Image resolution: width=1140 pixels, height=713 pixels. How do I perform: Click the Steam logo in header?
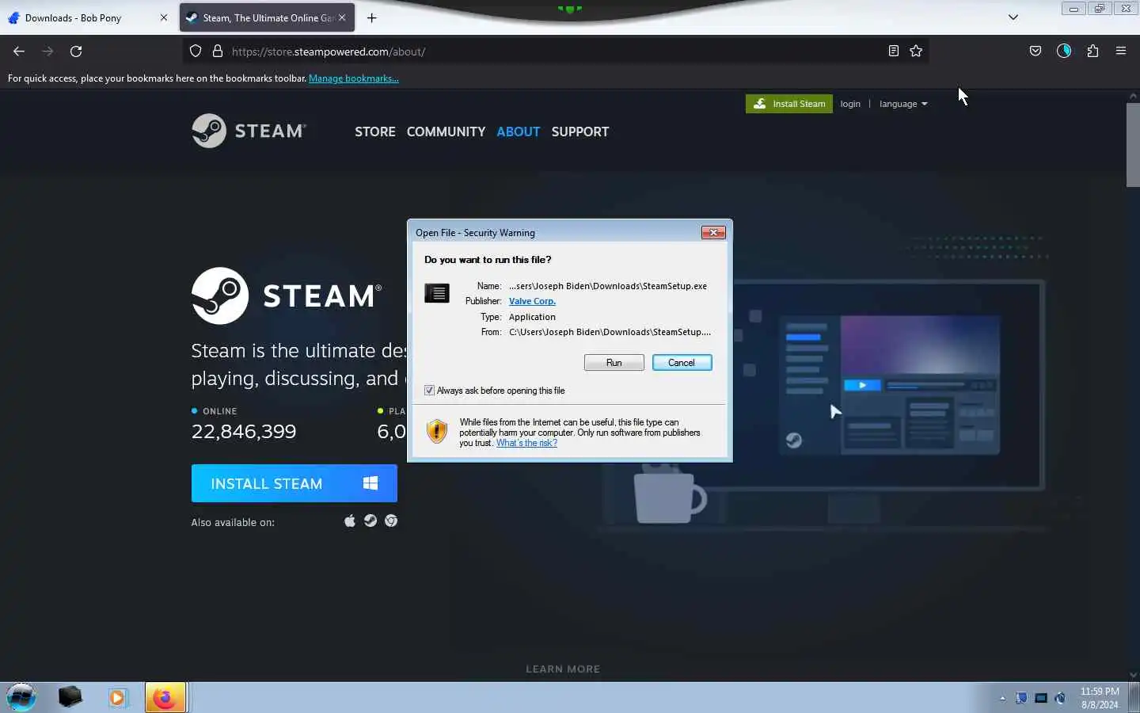[249, 131]
